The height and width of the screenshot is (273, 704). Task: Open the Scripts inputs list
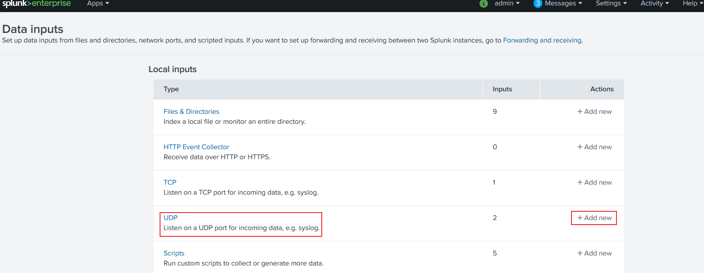pyautogui.click(x=174, y=253)
